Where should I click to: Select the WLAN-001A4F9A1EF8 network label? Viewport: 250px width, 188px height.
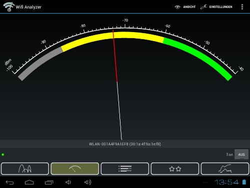point(125,144)
